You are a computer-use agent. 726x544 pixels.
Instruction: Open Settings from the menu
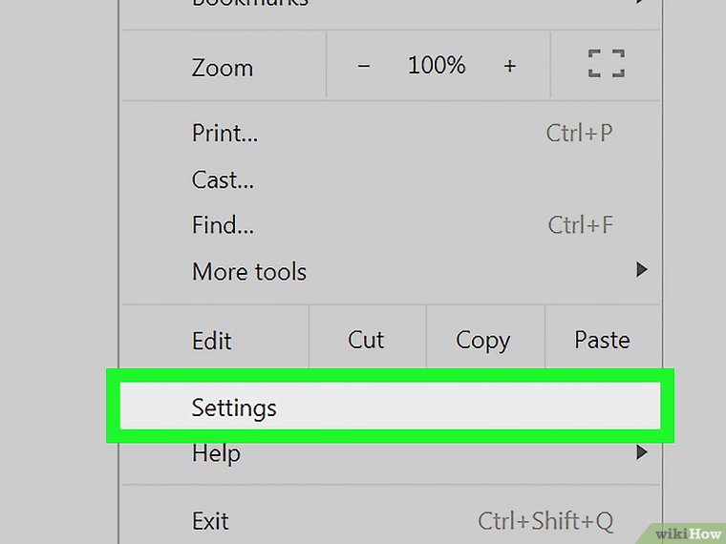pos(235,408)
